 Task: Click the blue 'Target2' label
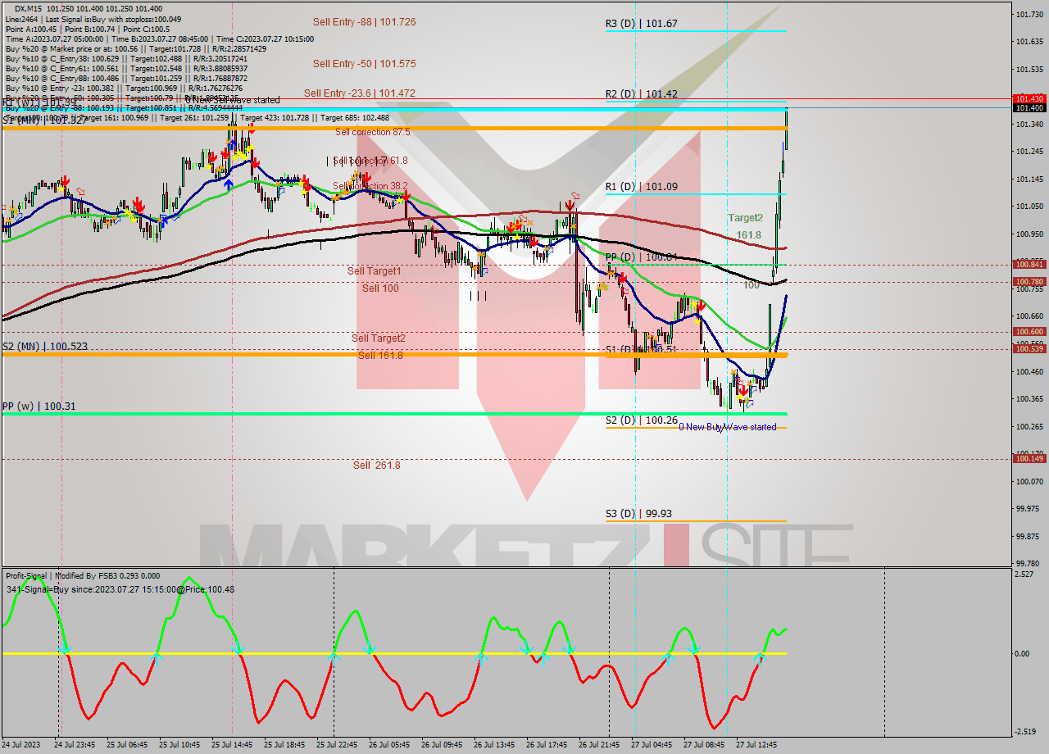tap(746, 218)
